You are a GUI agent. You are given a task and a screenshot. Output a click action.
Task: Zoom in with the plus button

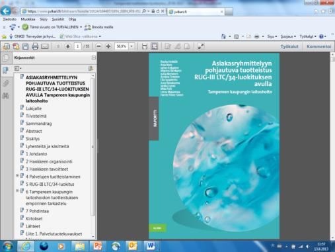coord(108,46)
